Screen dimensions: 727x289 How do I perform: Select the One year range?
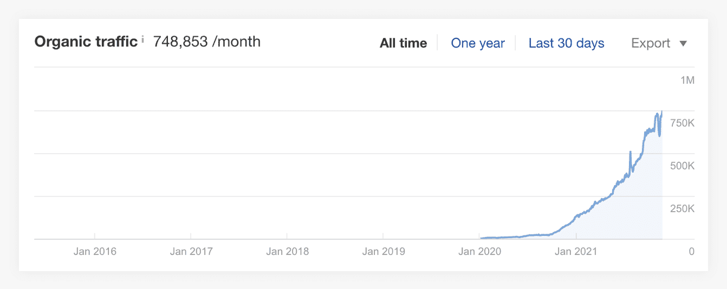(478, 43)
